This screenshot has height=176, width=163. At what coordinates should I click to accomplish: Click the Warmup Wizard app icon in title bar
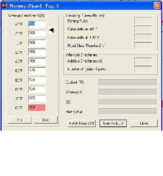(x=5, y=6)
